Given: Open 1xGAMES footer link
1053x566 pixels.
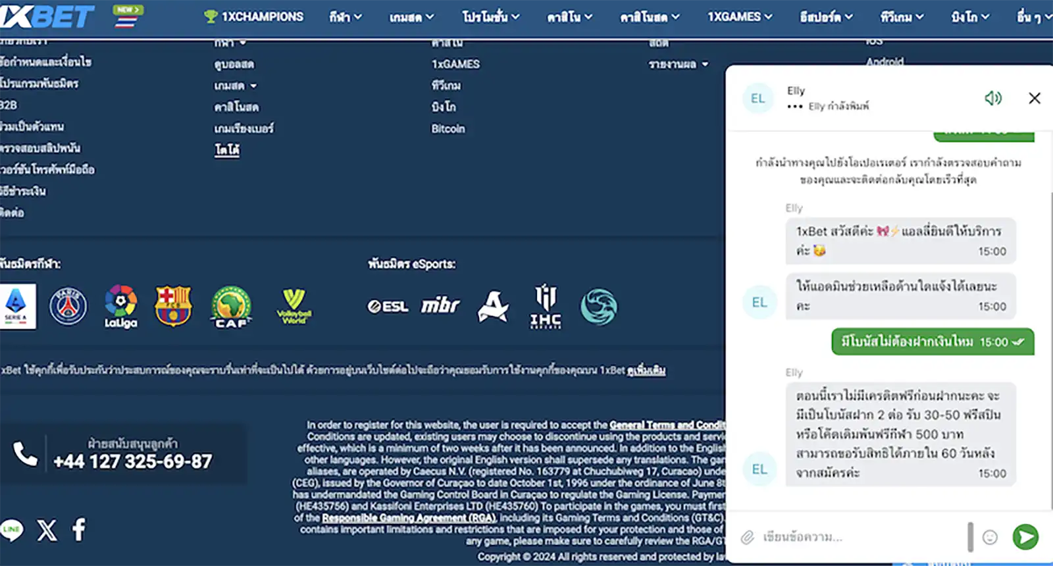Looking at the screenshot, I should (x=455, y=64).
